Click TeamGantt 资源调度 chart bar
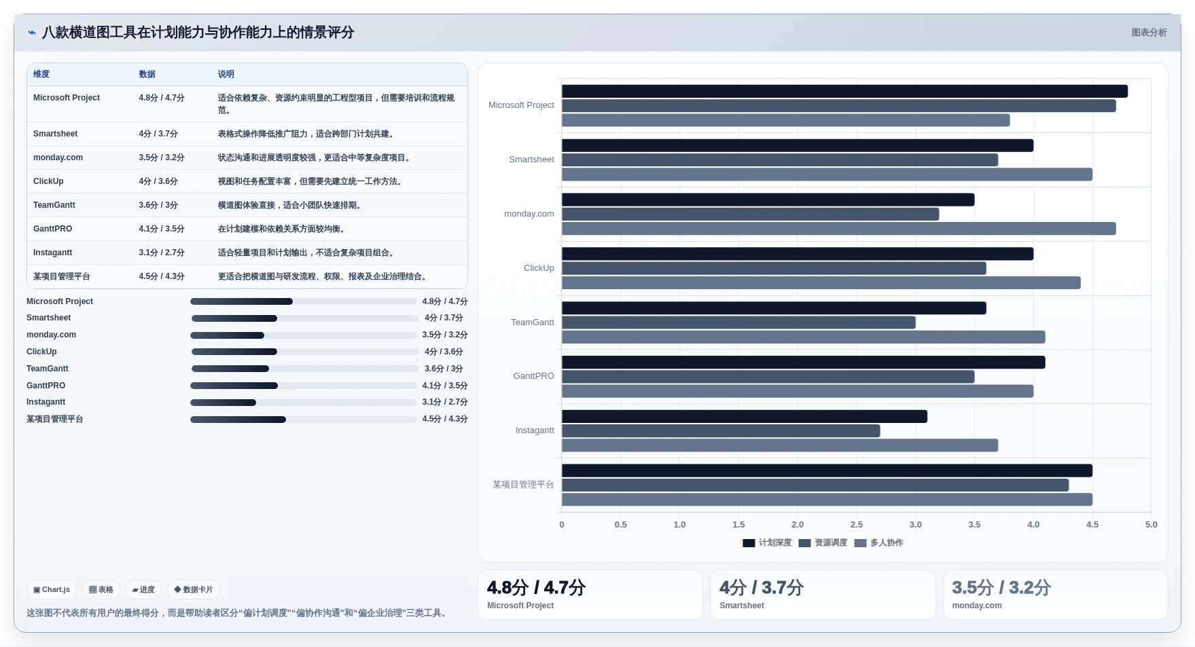Image resolution: width=1195 pixels, height=647 pixels. pyautogui.click(x=738, y=322)
